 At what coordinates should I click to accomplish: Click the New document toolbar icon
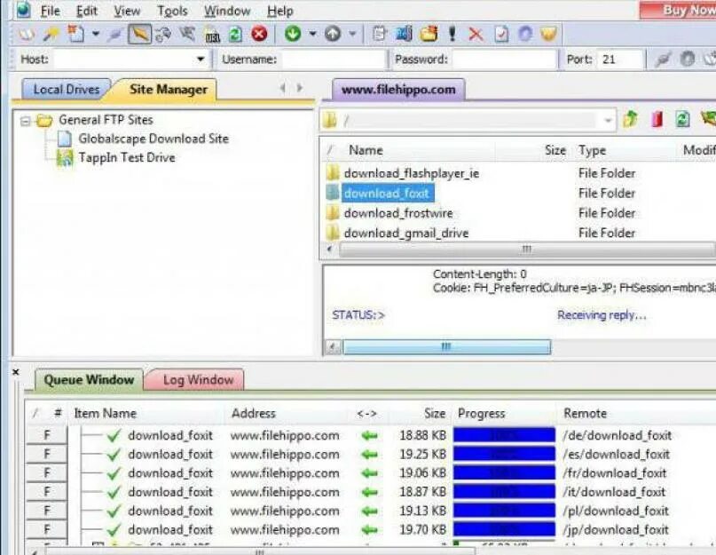75,35
